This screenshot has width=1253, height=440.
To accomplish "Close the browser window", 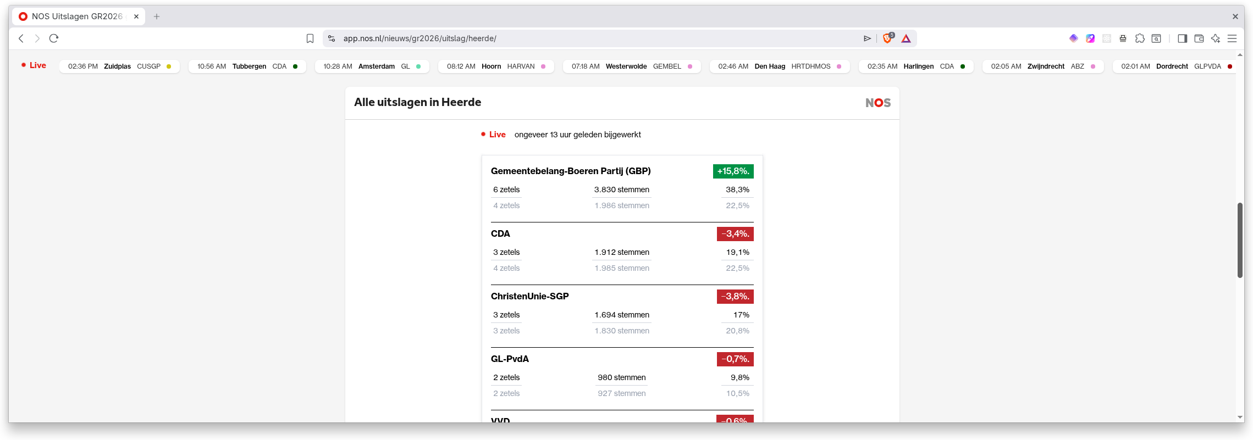I will [1235, 16].
